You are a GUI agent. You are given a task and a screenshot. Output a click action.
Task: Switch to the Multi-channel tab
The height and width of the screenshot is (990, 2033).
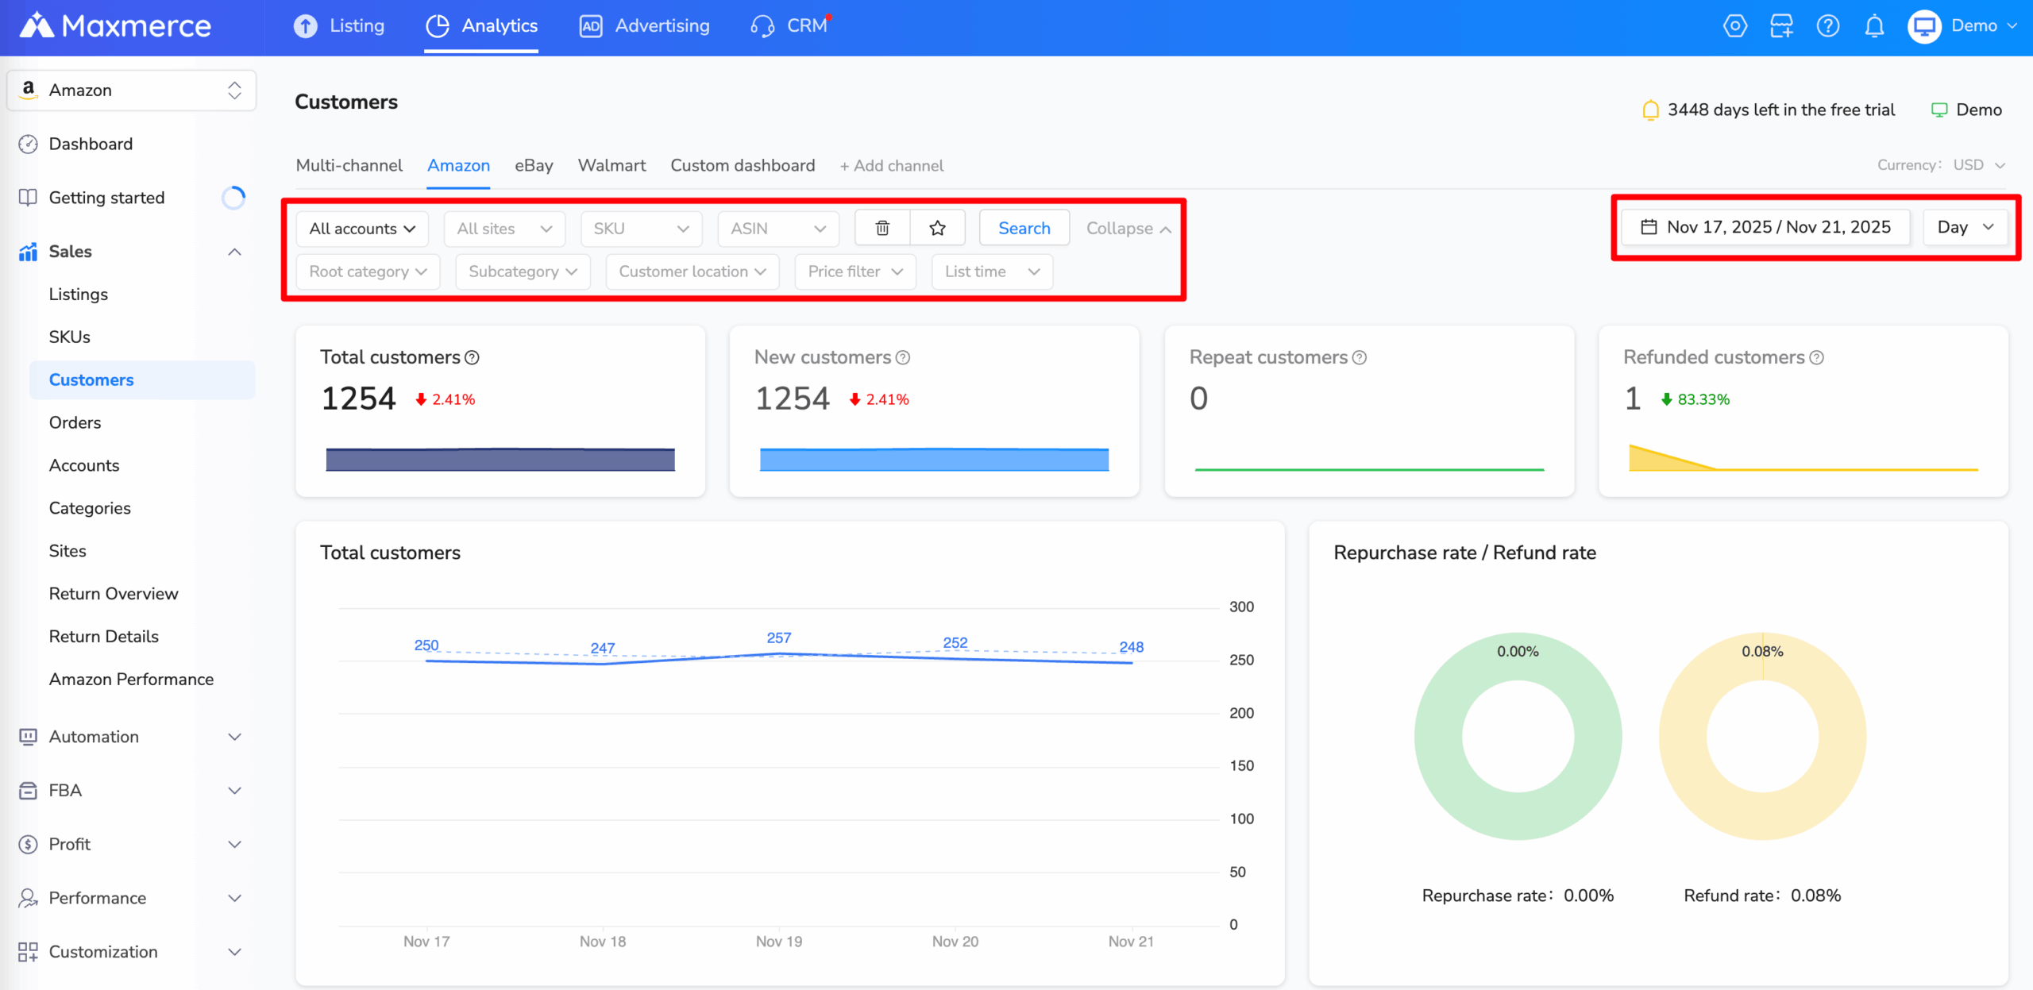point(349,165)
